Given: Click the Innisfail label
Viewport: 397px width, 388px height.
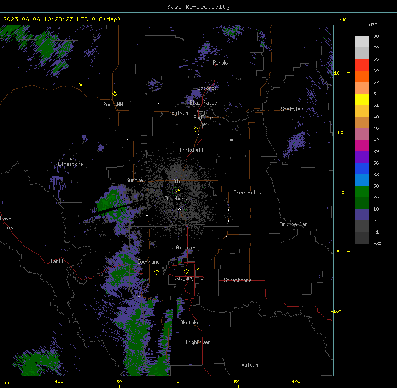Looking at the screenshot, I should tap(191, 150).
